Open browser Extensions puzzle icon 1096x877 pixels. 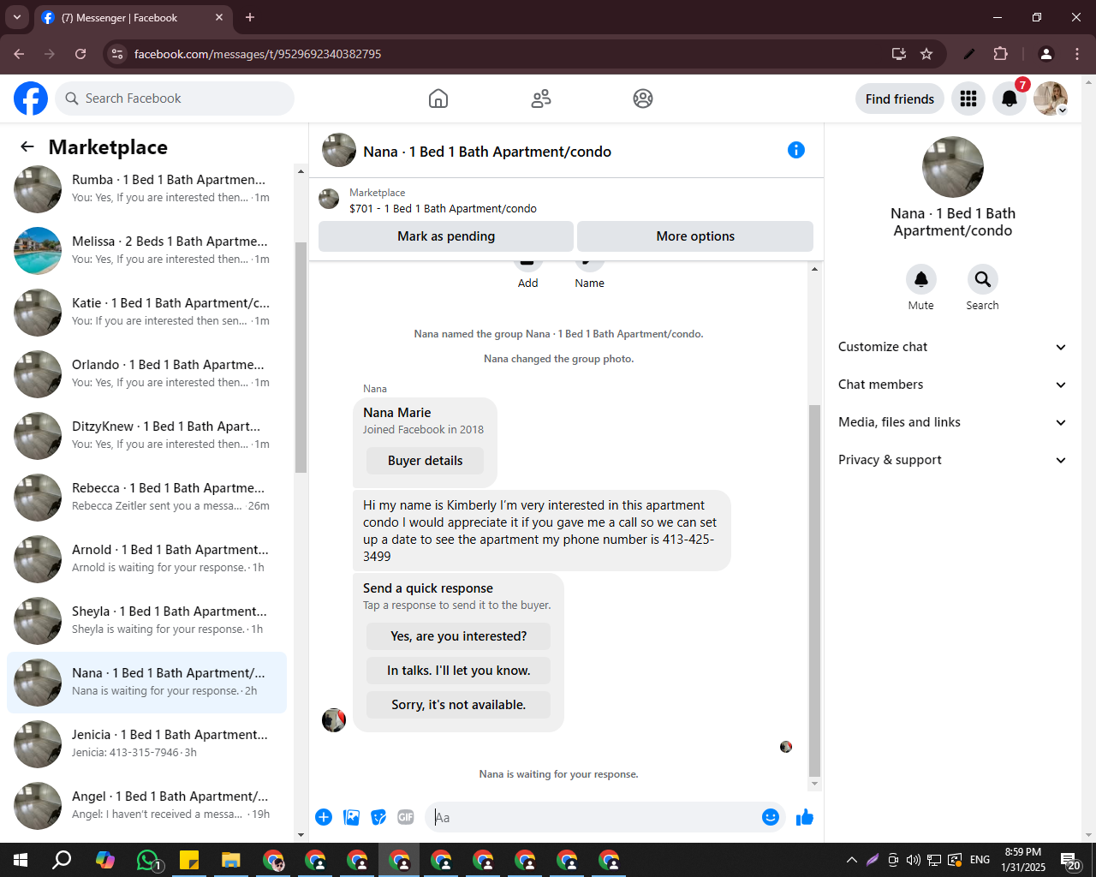(1001, 54)
